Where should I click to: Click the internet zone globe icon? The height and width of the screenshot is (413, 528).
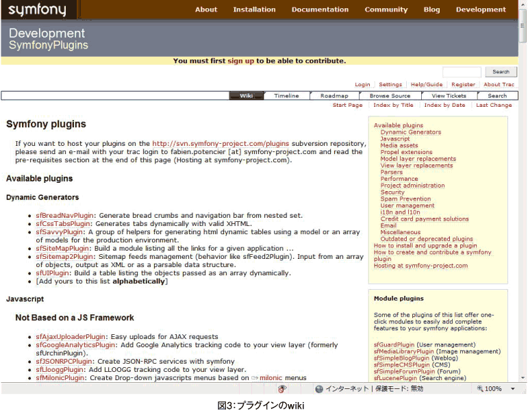[319, 389]
